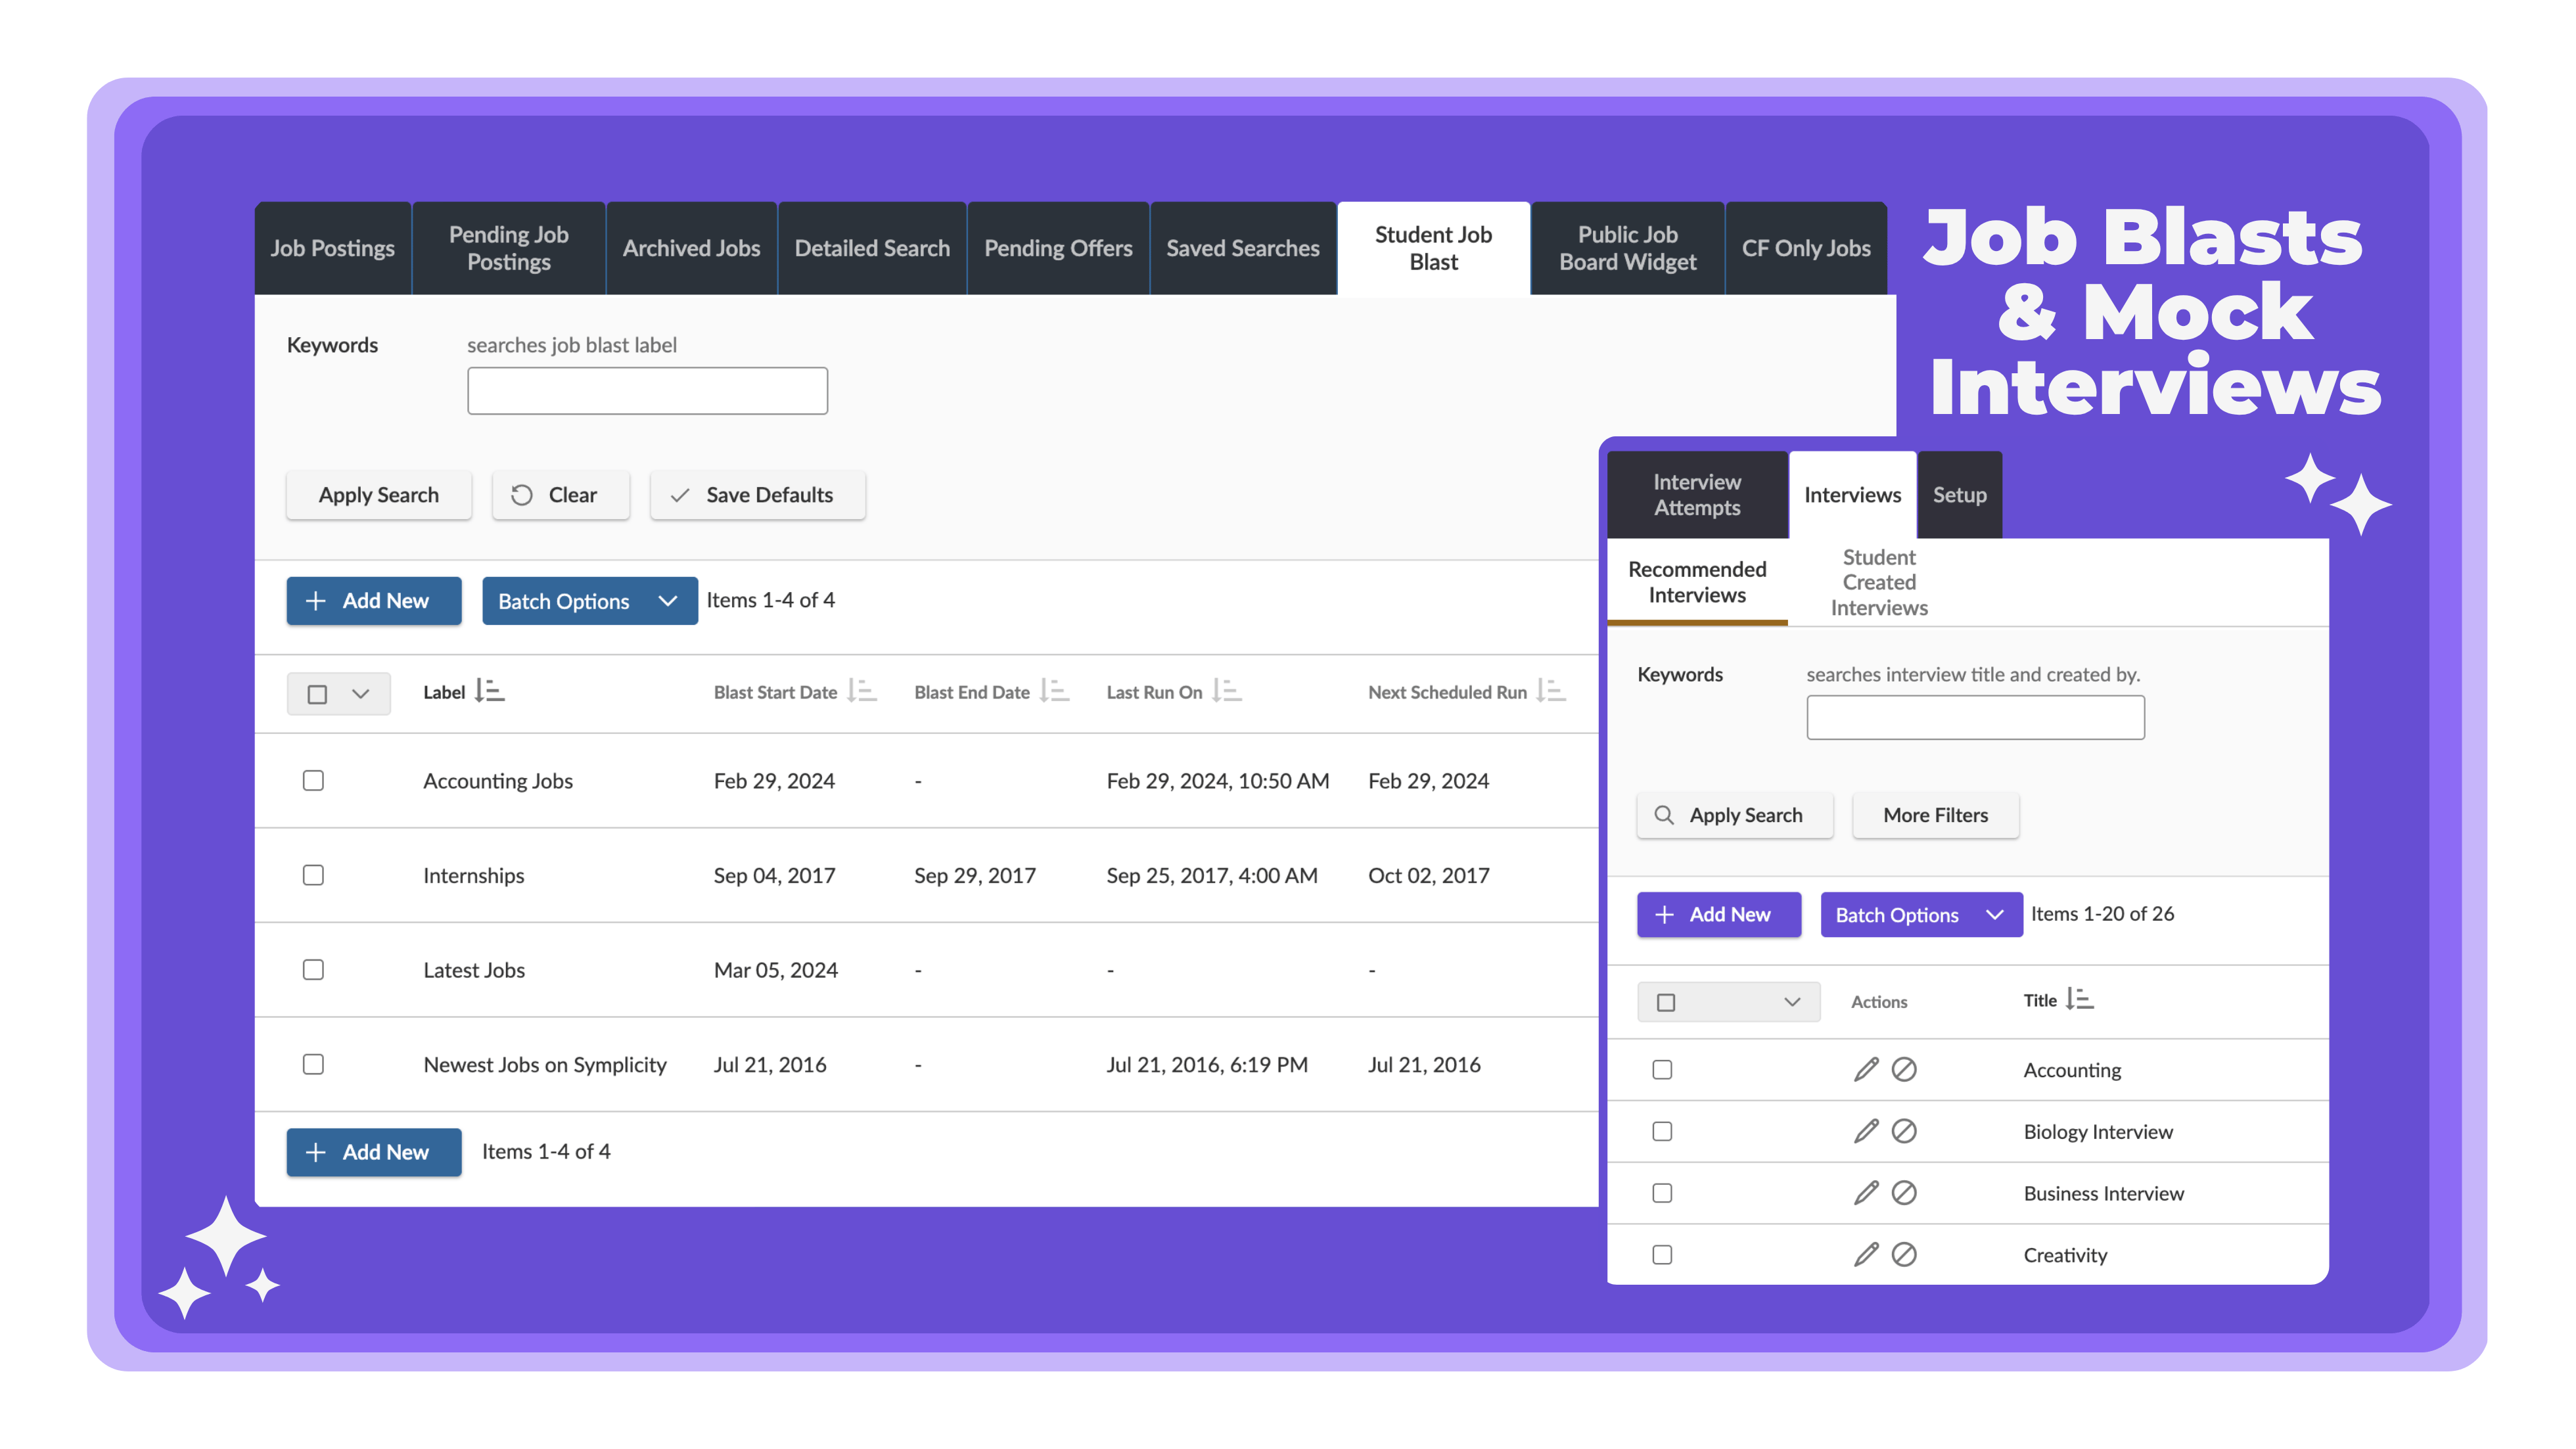The width and height of the screenshot is (2576, 1449).
Task: Click Save Defaults button
Action: (x=757, y=495)
